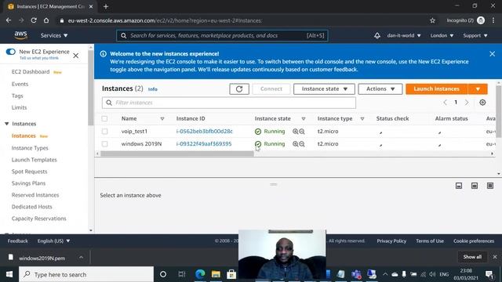Click Launch instances button

(437, 89)
